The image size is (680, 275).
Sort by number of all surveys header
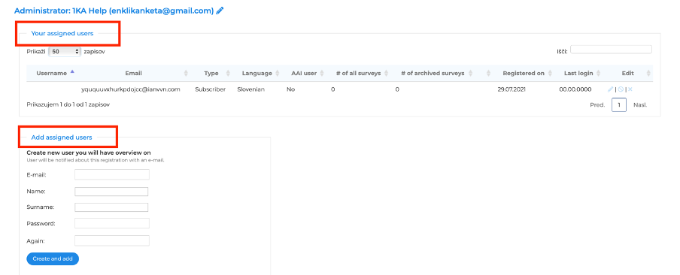[x=358, y=73]
